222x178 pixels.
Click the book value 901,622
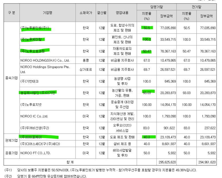point(169,128)
